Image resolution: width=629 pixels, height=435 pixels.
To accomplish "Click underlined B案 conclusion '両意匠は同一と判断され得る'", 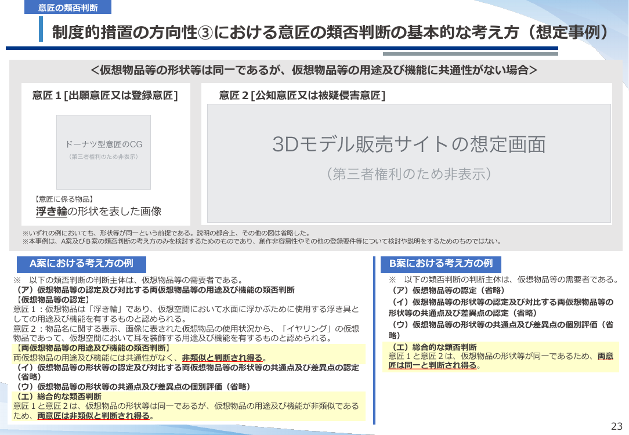I will pyautogui.click(x=501, y=361).
